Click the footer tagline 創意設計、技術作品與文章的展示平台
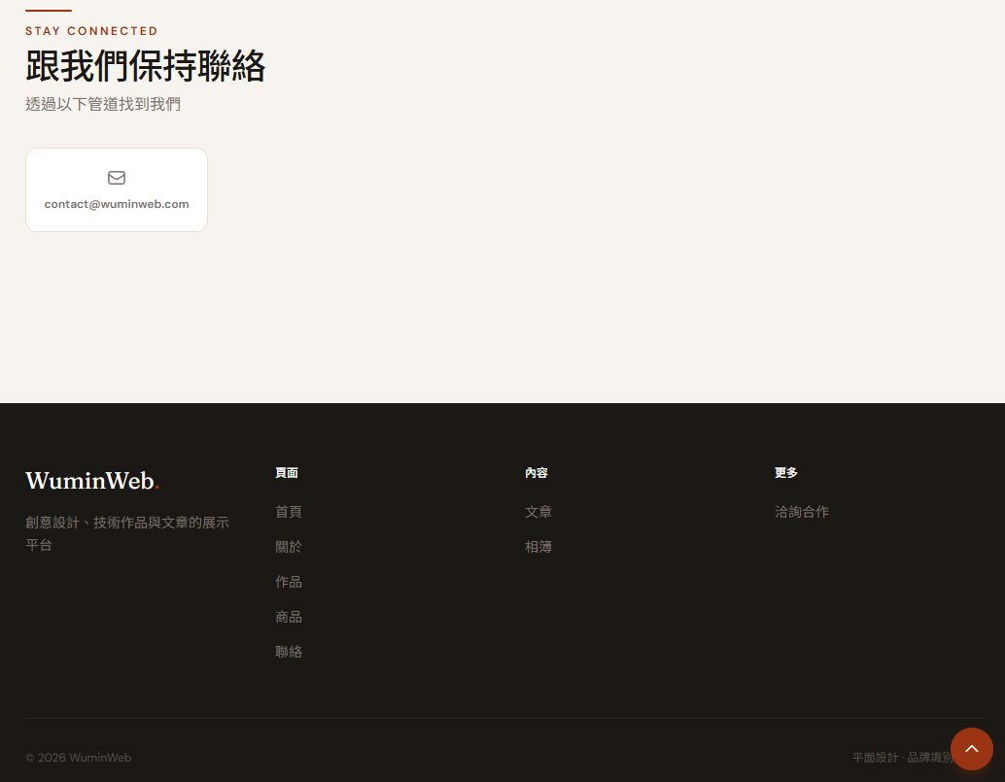Image resolution: width=1005 pixels, height=782 pixels. point(127,533)
